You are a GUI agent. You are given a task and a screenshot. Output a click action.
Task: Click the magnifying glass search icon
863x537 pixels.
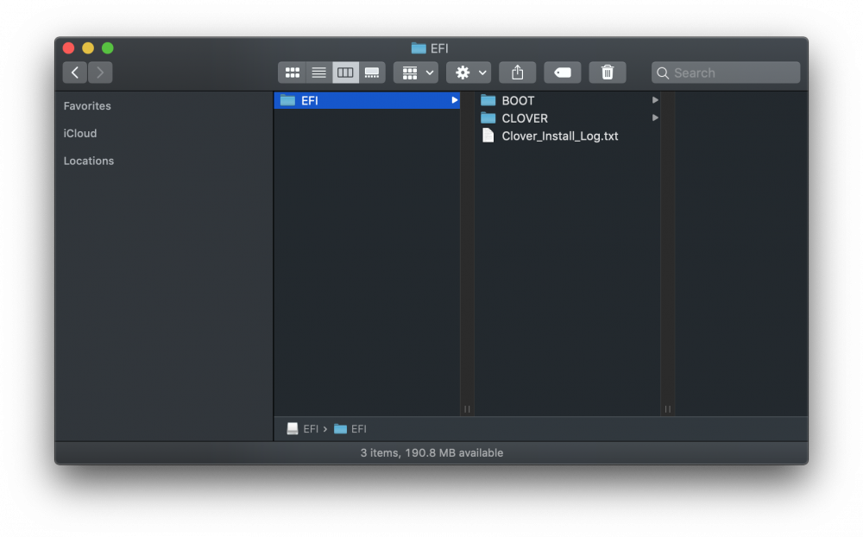663,73
